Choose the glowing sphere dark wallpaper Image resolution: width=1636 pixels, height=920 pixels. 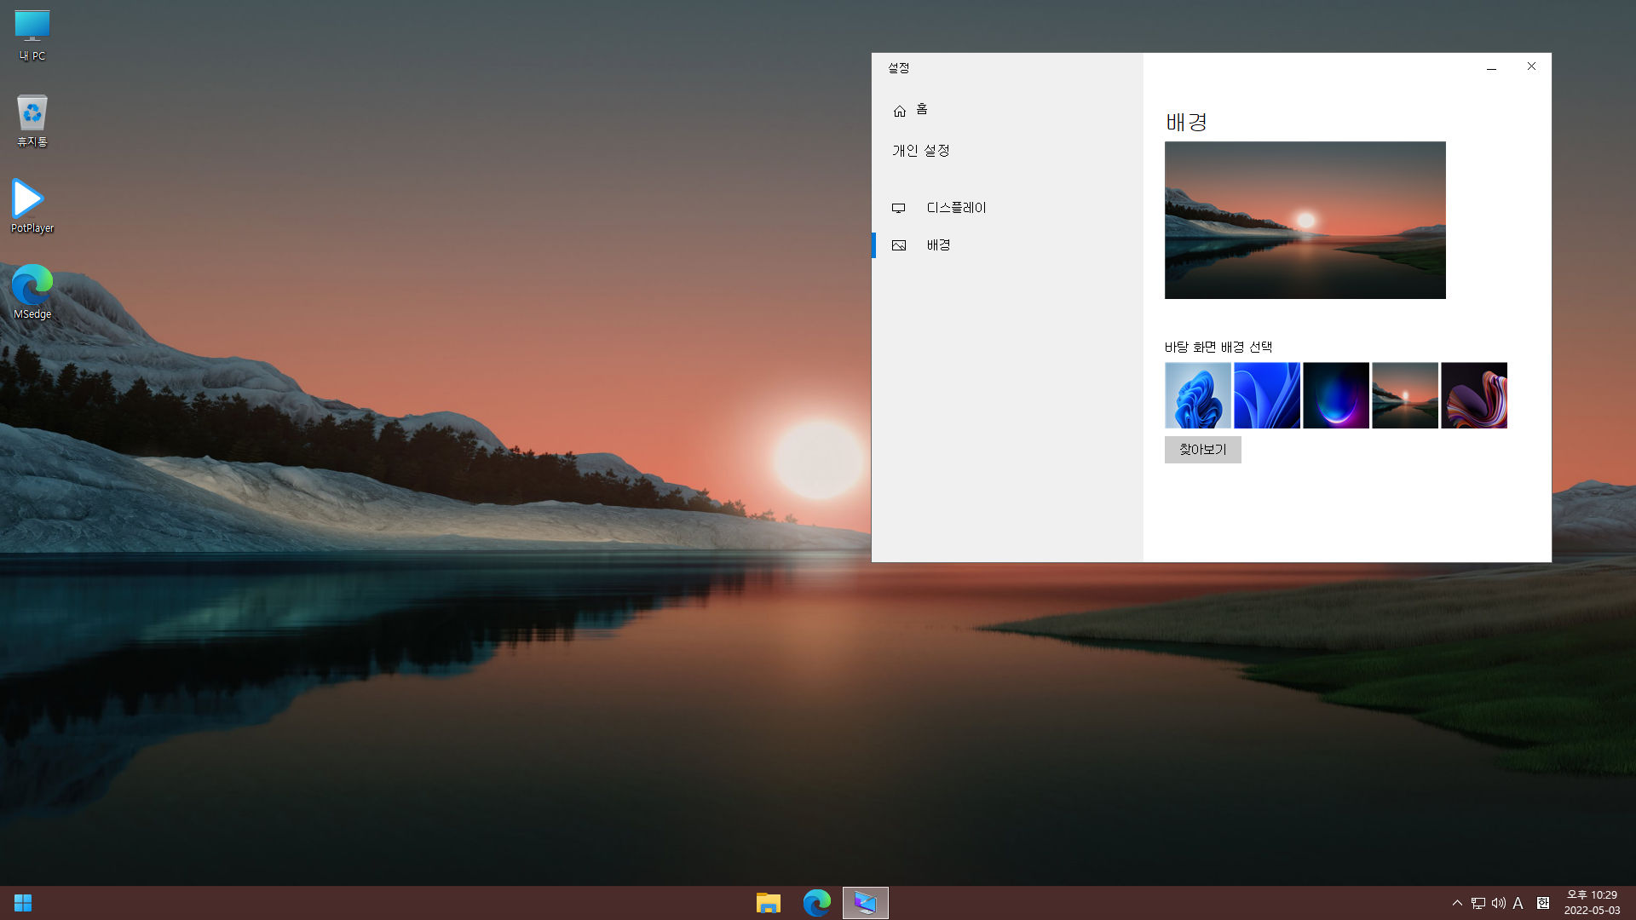coord(1335,395)
